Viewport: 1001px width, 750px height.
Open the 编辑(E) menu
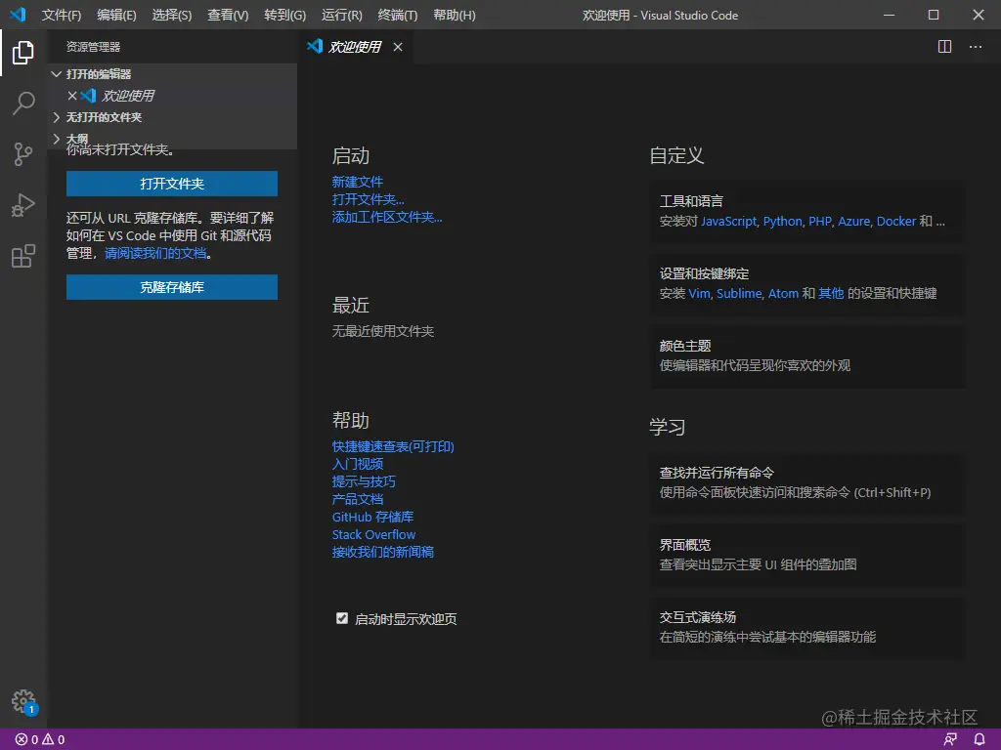[x=117, y=15]
